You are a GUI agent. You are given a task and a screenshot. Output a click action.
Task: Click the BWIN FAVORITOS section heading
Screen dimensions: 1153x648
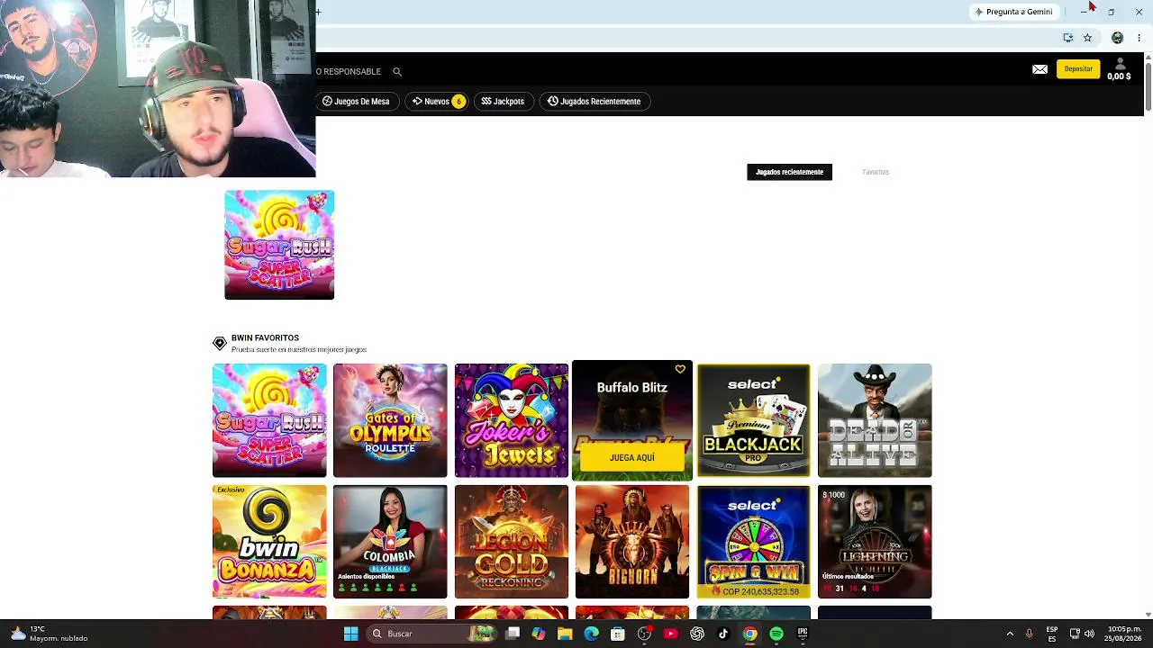click(x=265, y=338)
